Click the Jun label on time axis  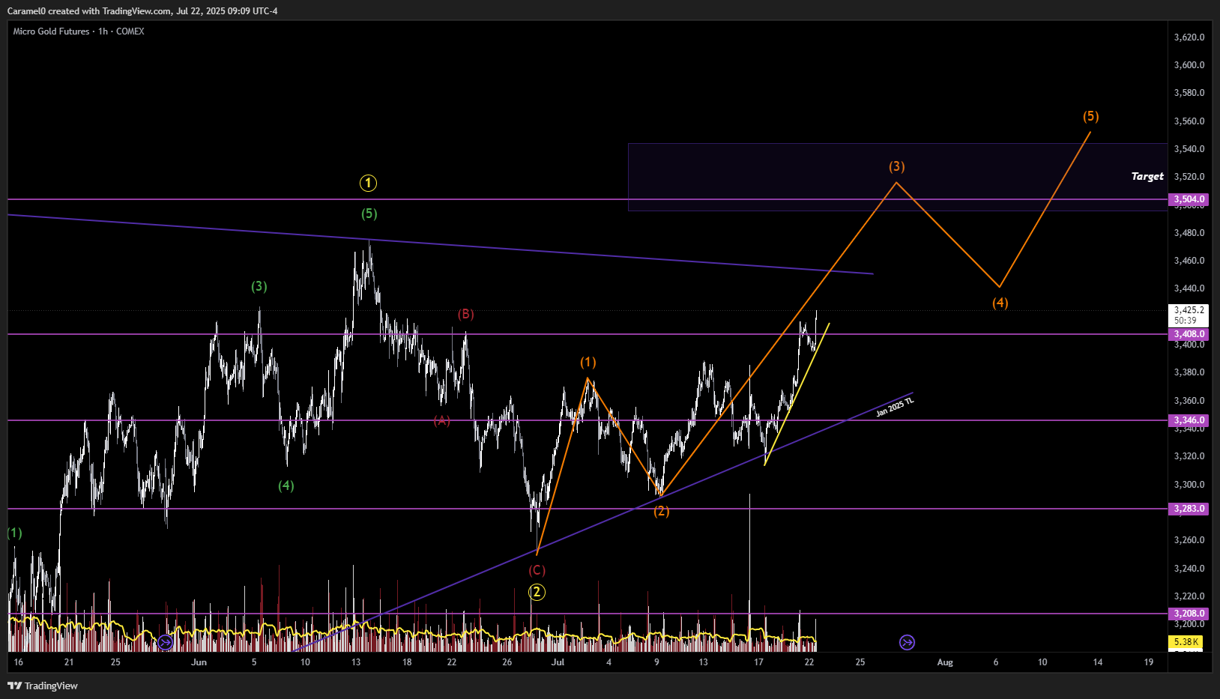click(x=199, y=662)
